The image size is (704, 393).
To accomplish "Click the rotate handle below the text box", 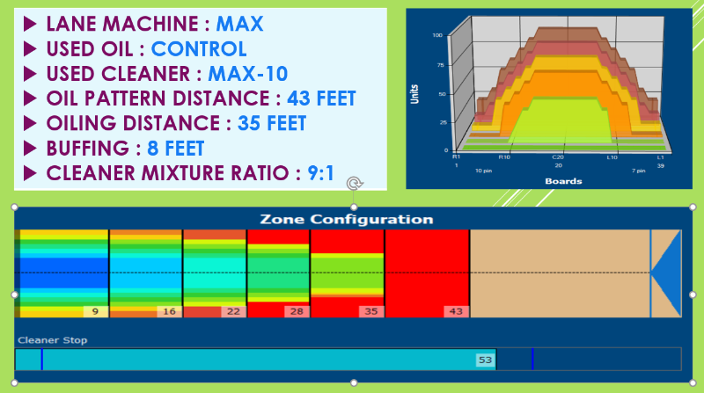I will [x=354, y=183].
